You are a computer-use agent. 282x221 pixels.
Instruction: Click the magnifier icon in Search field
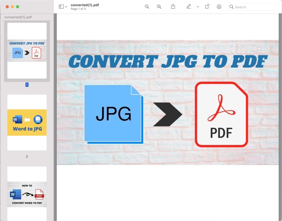pyautogui.click(x=231, y=7)
